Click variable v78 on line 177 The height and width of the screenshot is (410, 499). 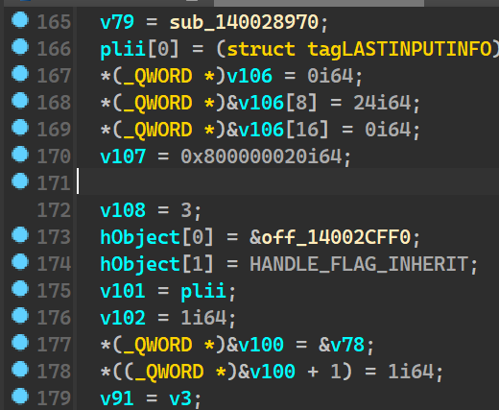[347, 345]
